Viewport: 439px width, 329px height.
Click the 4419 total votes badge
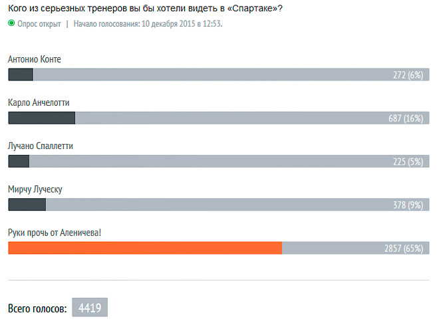point(90,308)
